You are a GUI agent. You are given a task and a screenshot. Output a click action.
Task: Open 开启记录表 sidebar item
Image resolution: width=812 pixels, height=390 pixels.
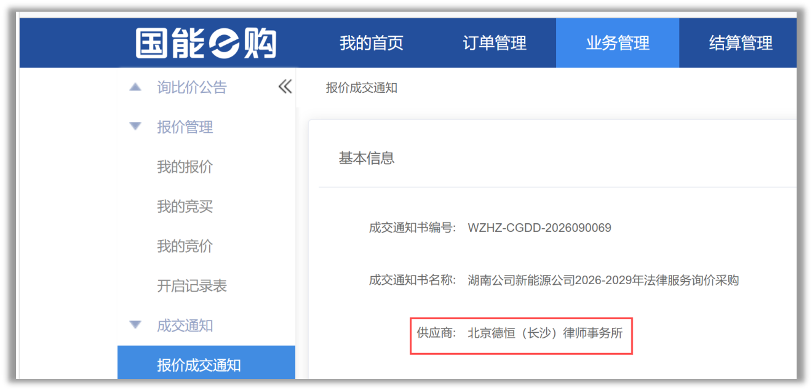click(192, 286)
